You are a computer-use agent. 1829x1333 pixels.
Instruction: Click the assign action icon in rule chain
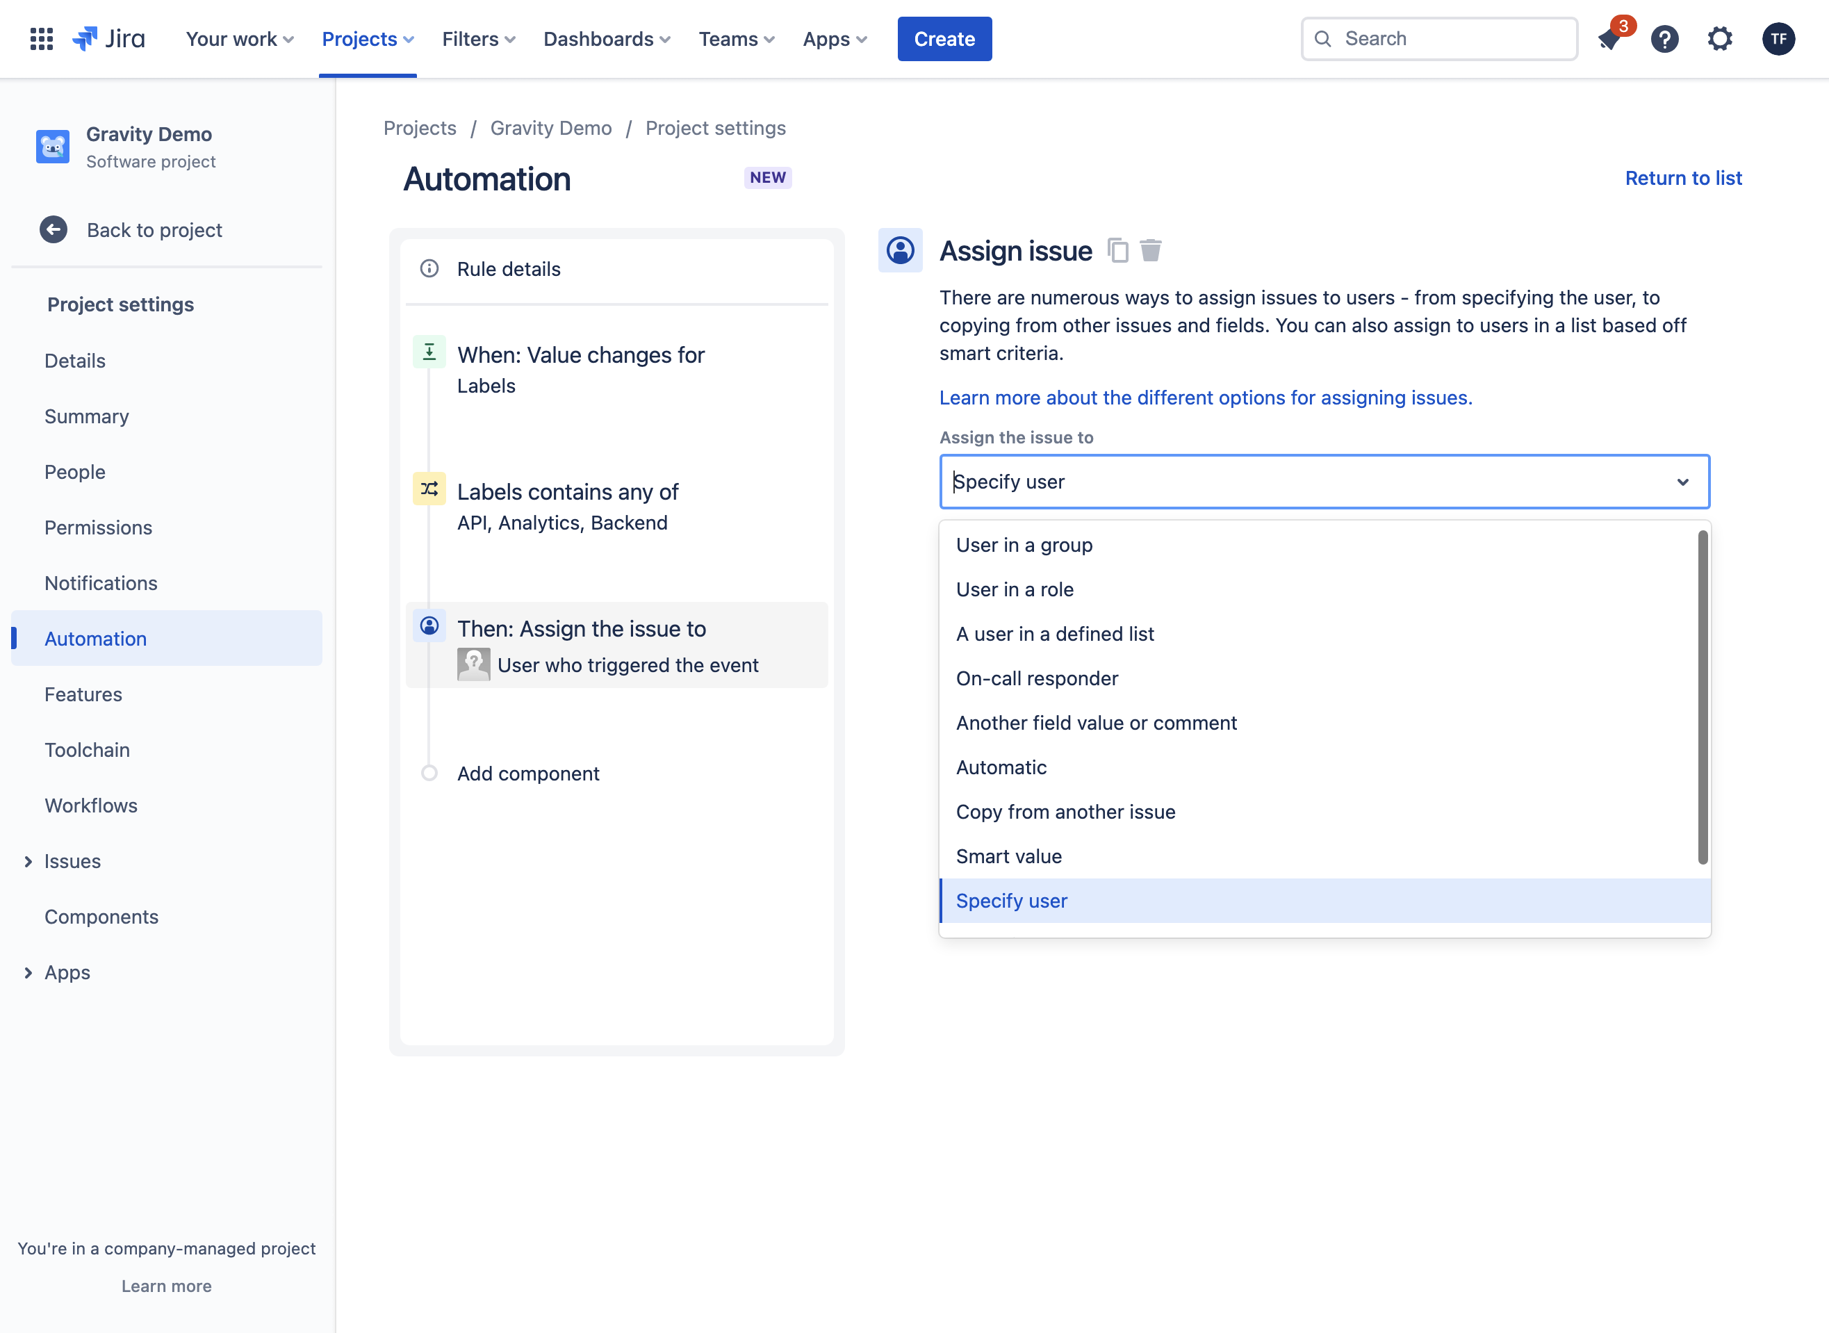pyautogui.click(x=429, y=625)
